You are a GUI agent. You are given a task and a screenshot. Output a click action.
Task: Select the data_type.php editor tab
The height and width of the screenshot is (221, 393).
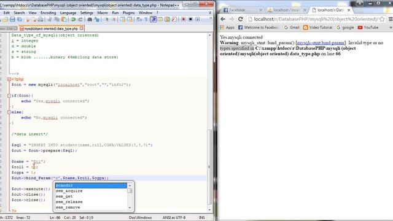(x=51, y=29)
